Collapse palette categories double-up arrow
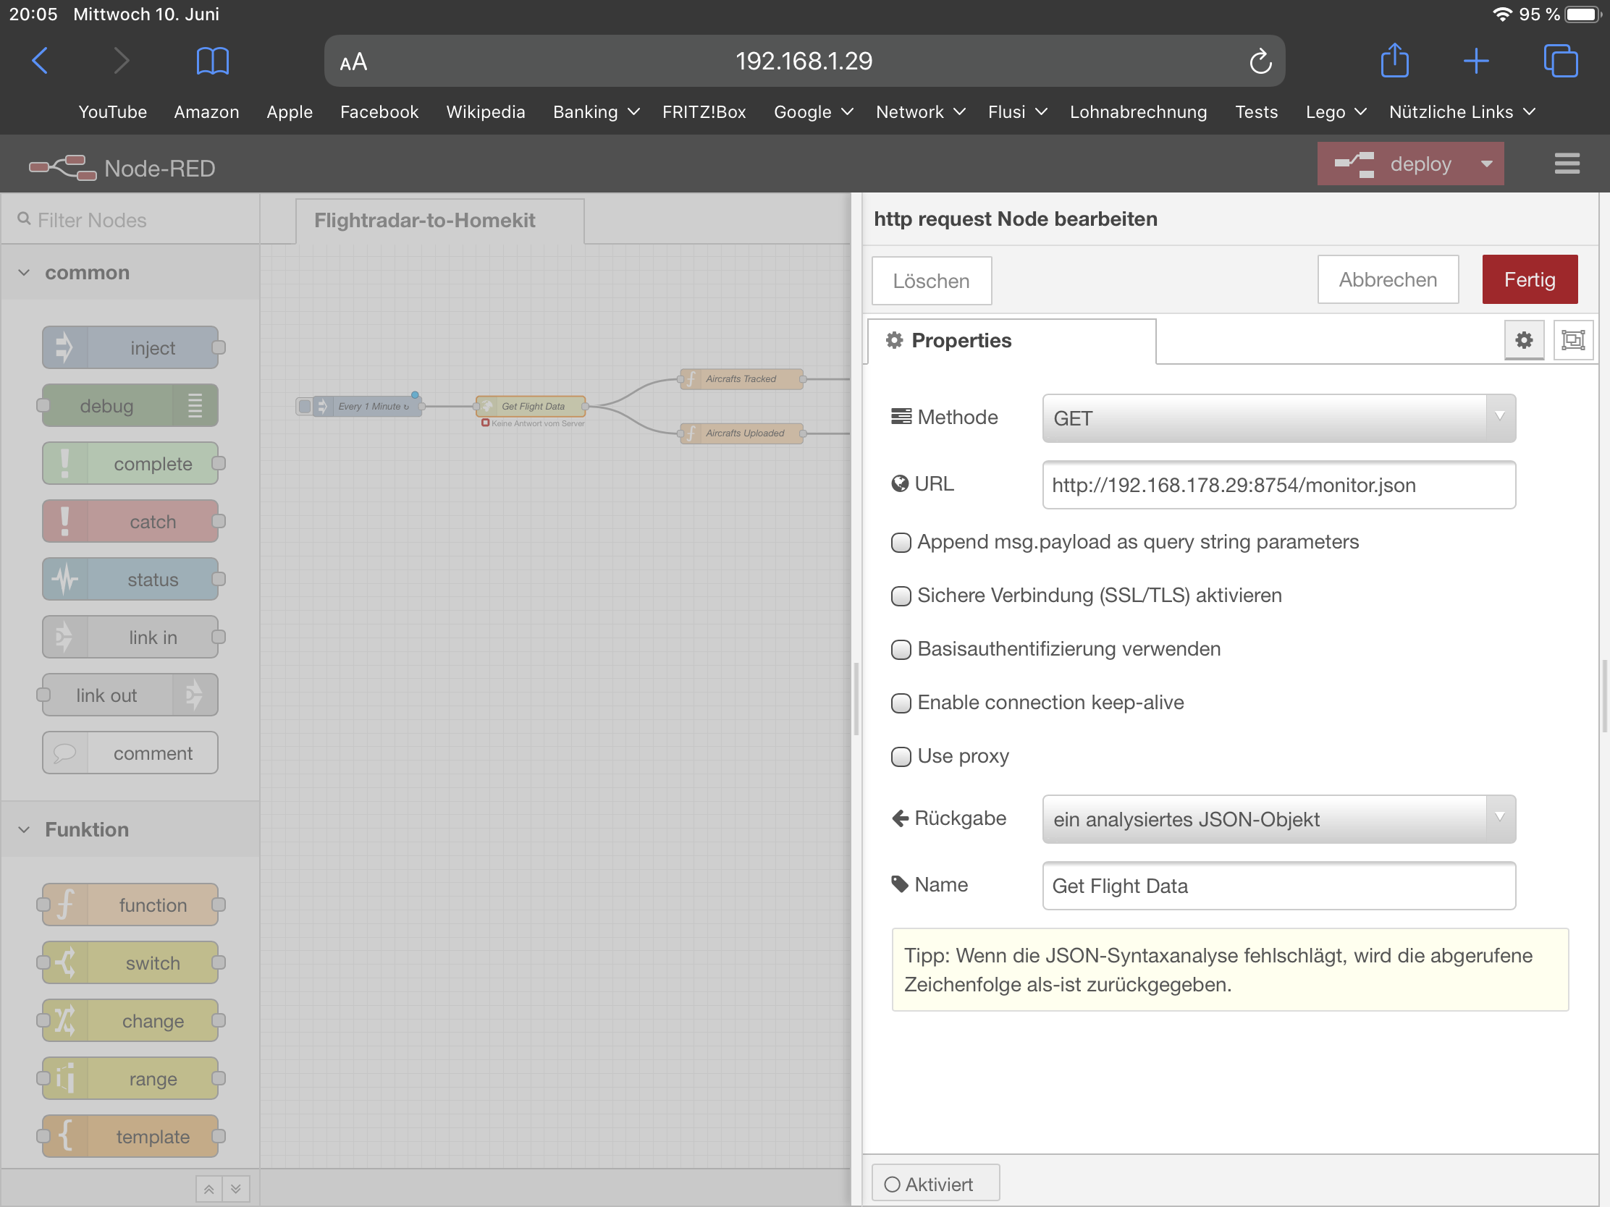1610x1207 pixels. click(x=209, y=1189)
